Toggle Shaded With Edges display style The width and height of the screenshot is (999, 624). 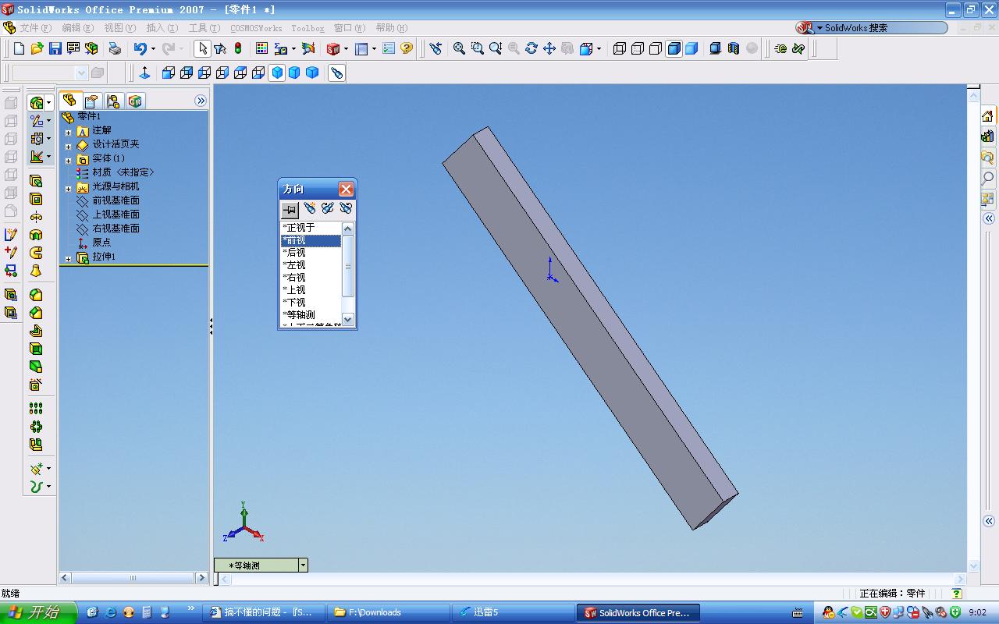pyautogui.click(x=674, y=48)
